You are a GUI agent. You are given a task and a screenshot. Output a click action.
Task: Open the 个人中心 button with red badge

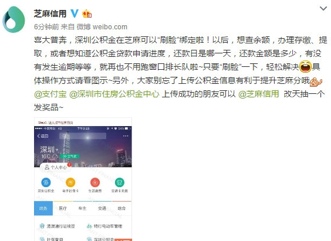pos(56,168)
